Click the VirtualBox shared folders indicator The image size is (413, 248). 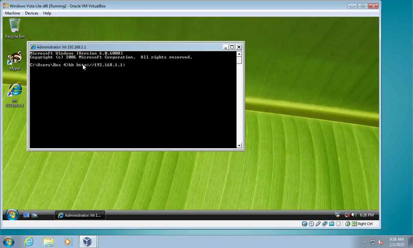coord(331,224)
